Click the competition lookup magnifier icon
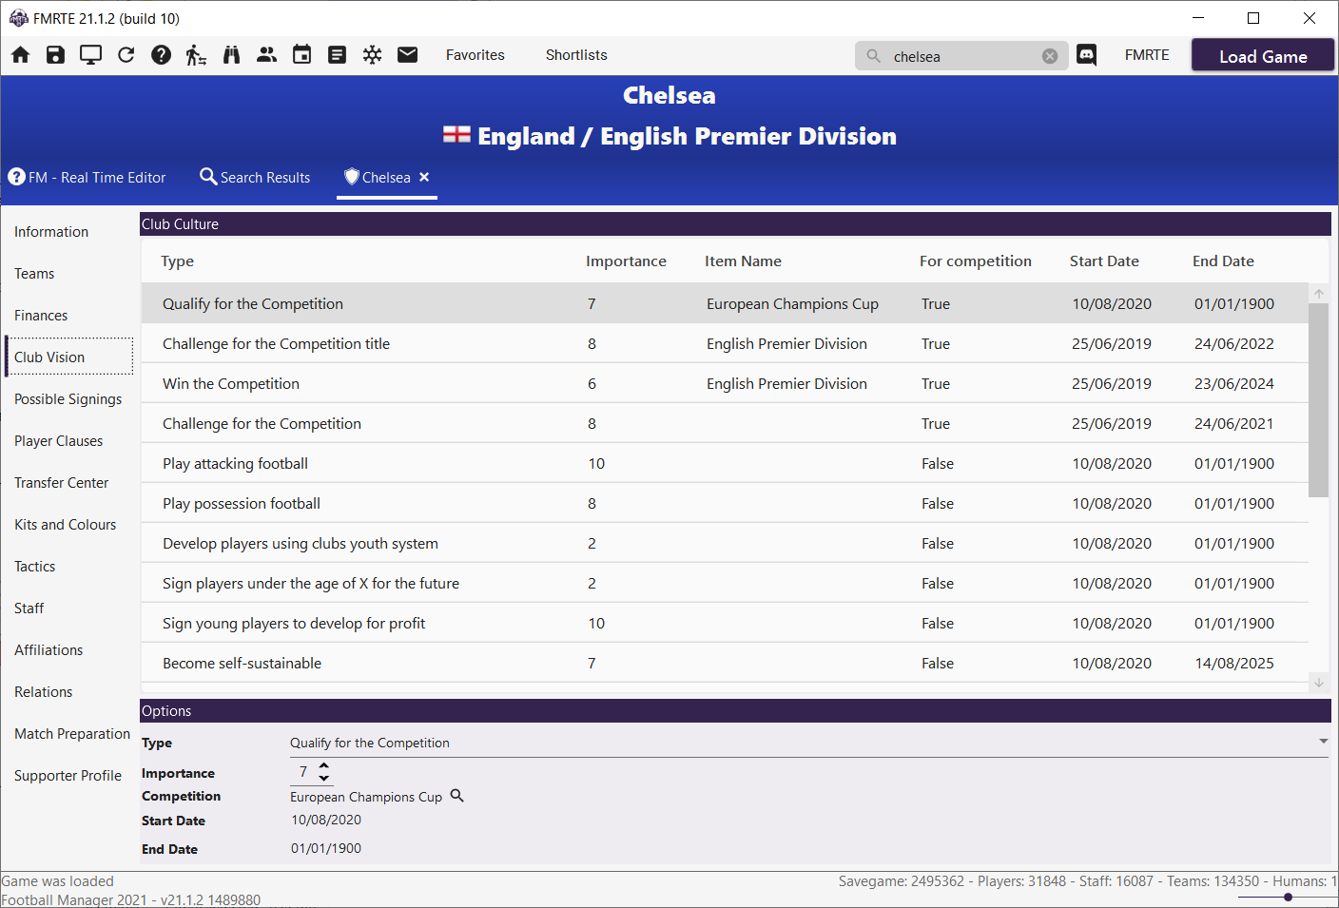 (x=456, y=796)
